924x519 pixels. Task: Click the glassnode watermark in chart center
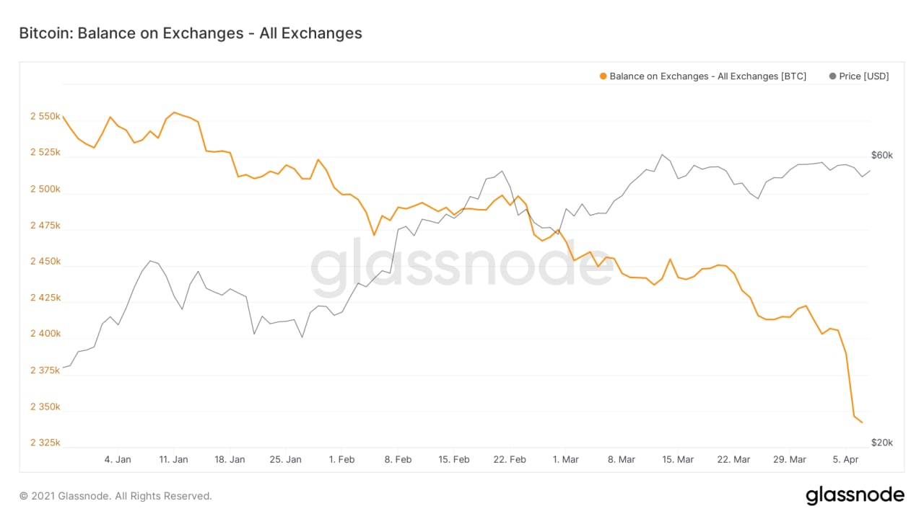pos(462,267)
